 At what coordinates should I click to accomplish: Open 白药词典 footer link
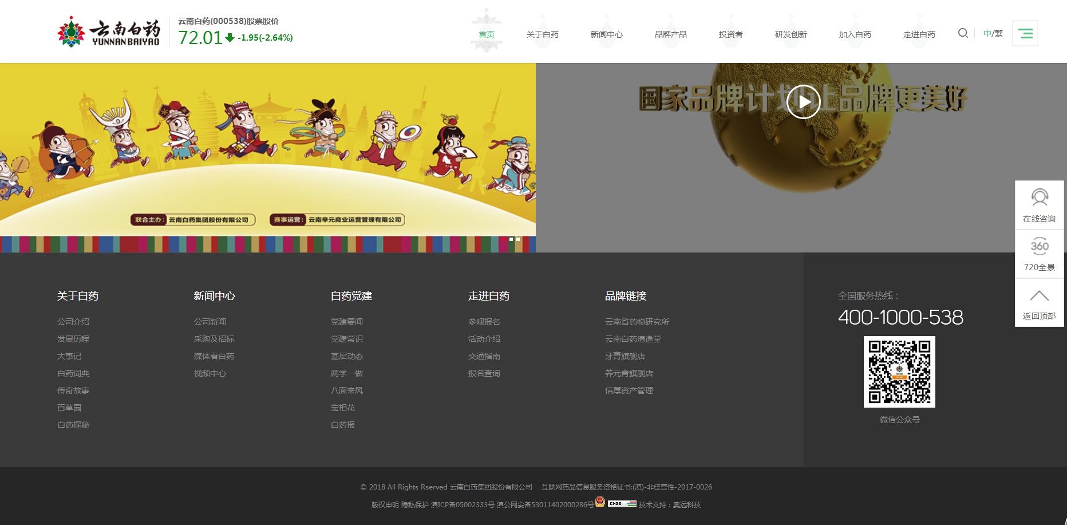(x=73, y=373)
